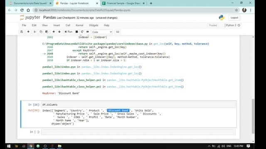
Task: Open the View menu
Action: (45, 25)
